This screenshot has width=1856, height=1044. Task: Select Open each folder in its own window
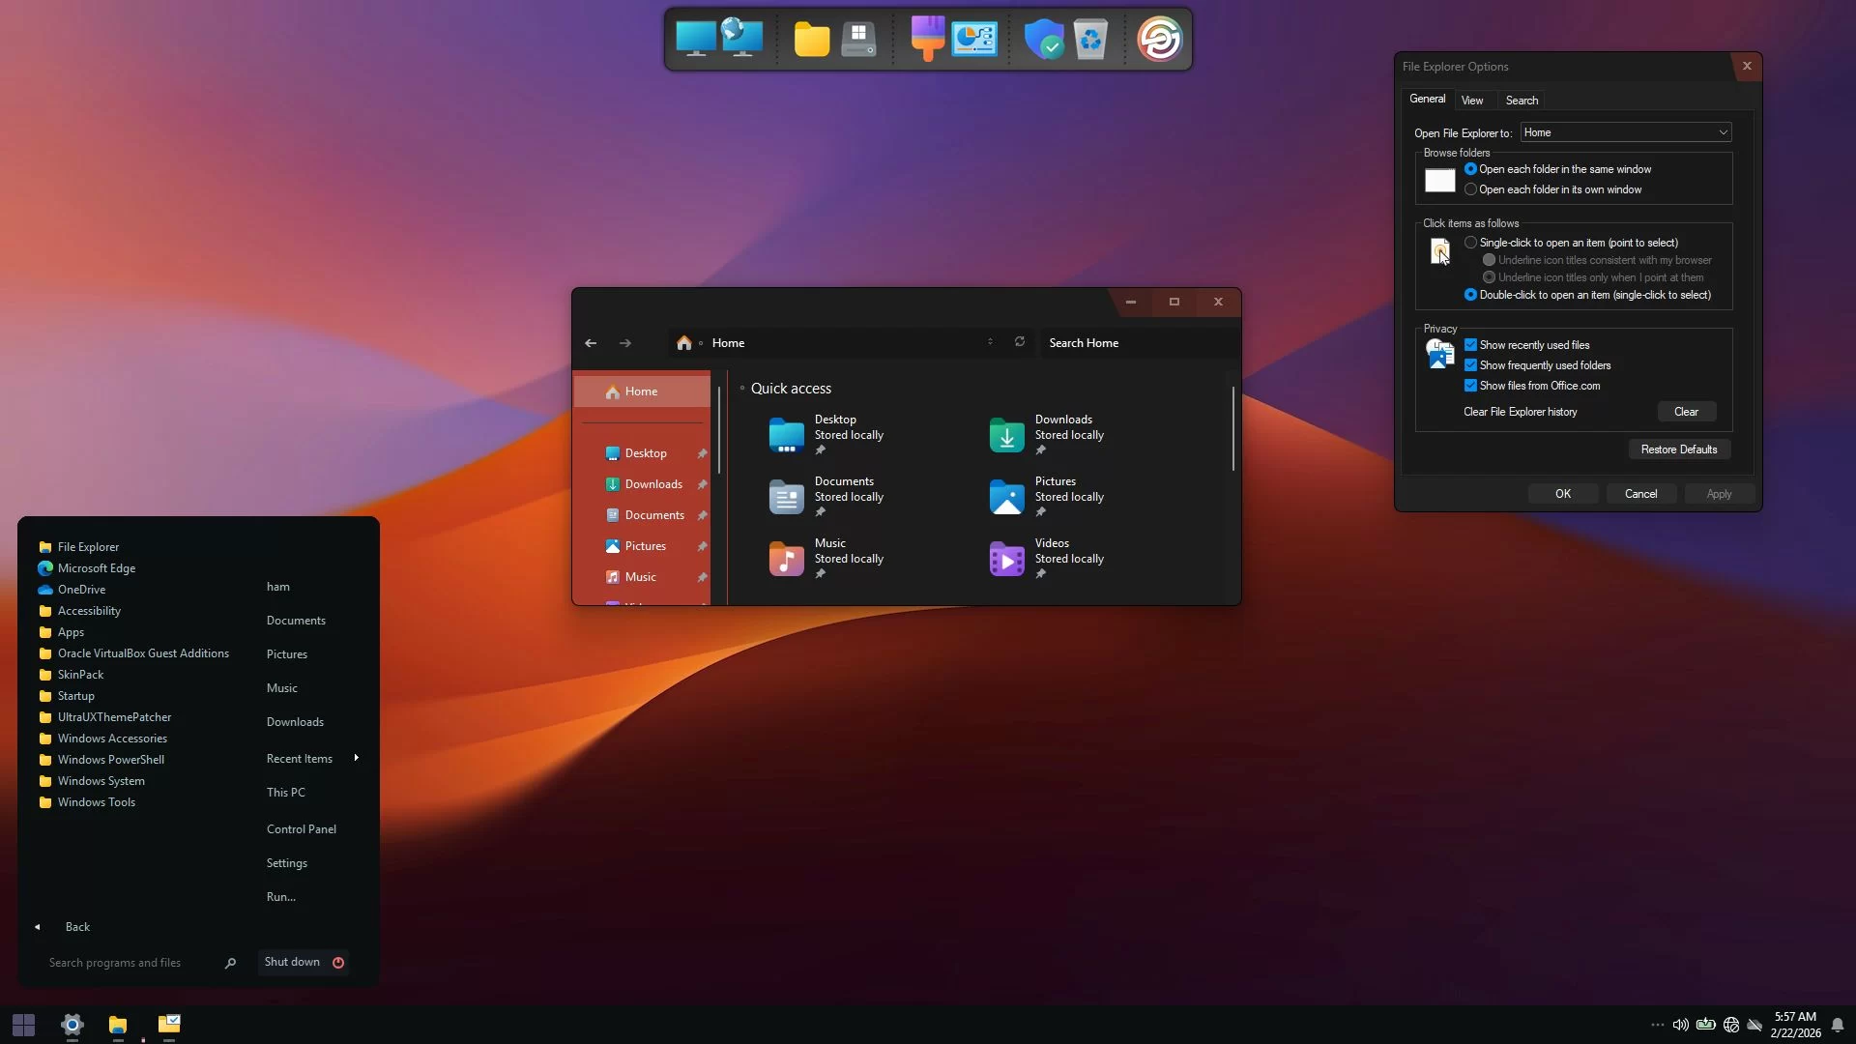tap(1470, 189)
